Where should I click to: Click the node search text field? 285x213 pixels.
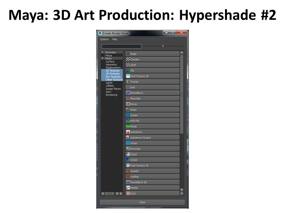tap(121, 46)
